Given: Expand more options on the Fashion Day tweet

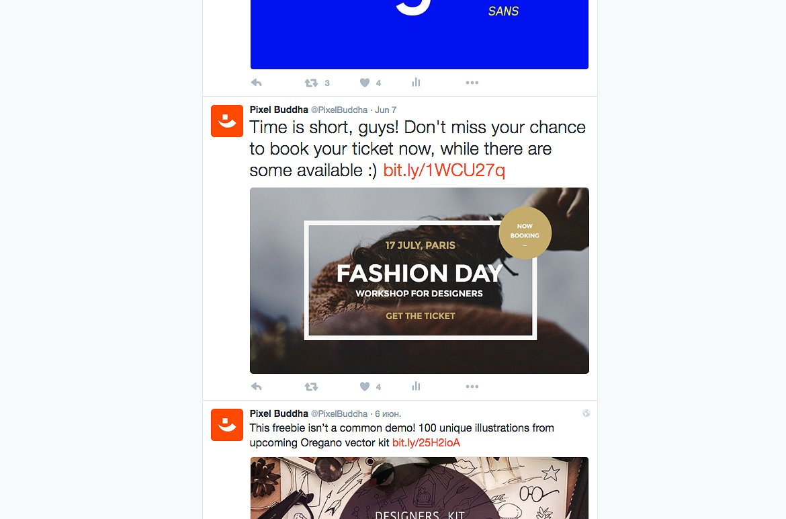Looking at the screenshot, I should click(472, 387).
